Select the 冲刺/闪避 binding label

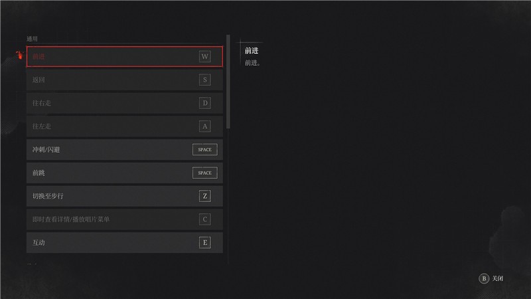click(46, 149)
